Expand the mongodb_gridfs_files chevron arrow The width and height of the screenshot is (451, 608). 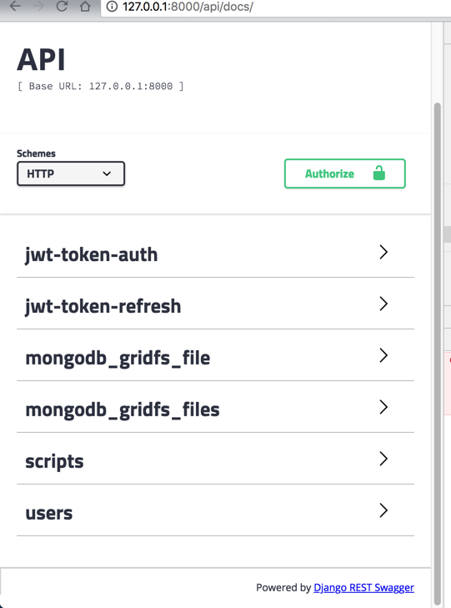[x=383, y=407]
